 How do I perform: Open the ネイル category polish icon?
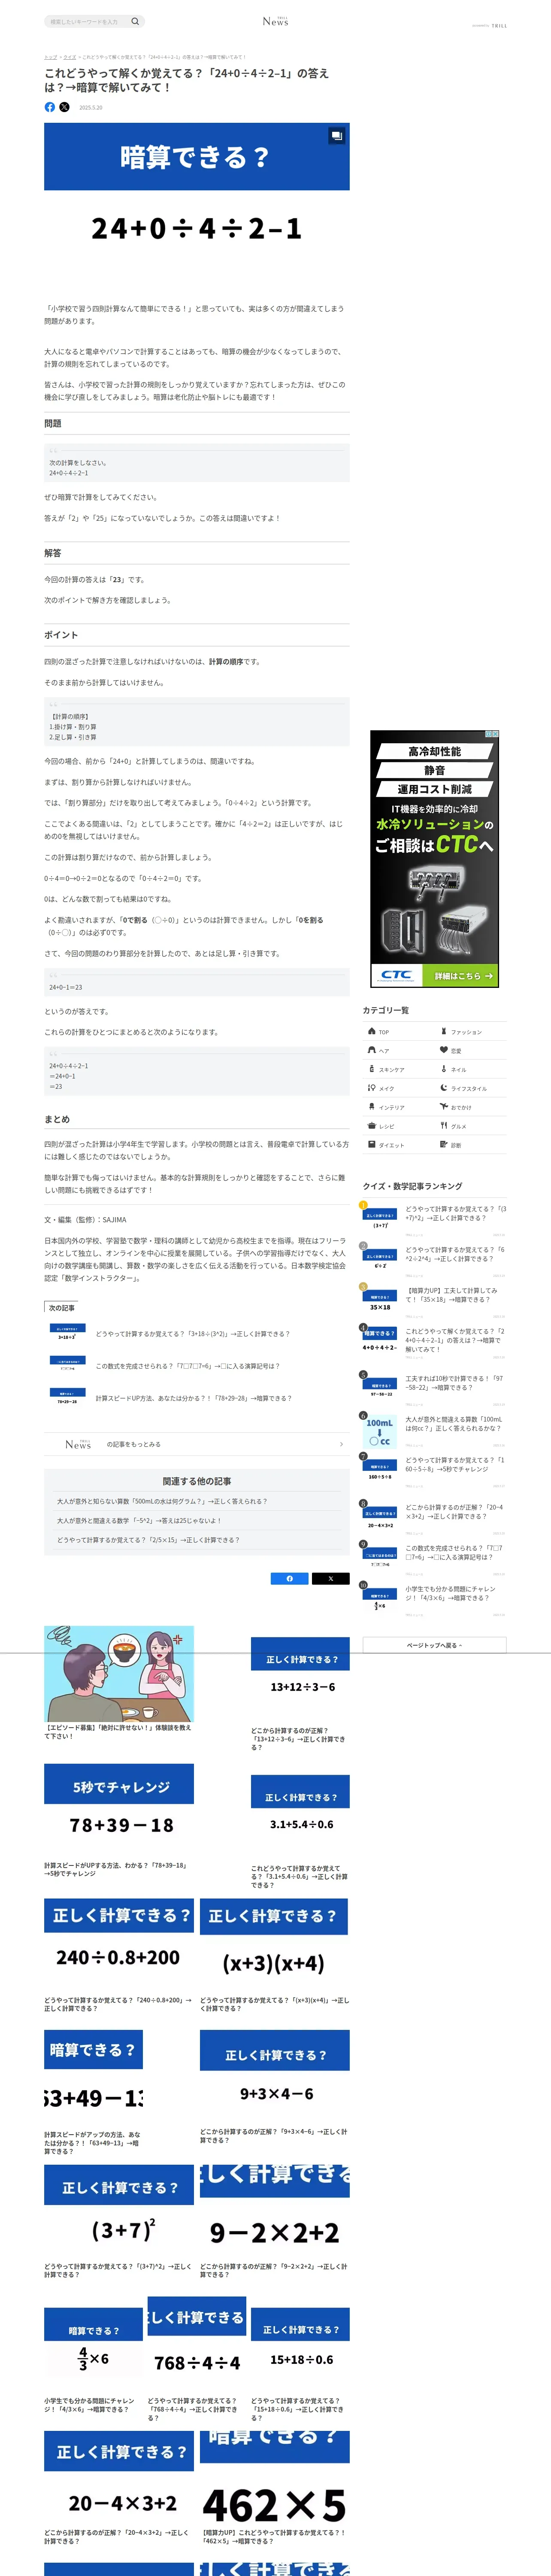click(444, 1069)
